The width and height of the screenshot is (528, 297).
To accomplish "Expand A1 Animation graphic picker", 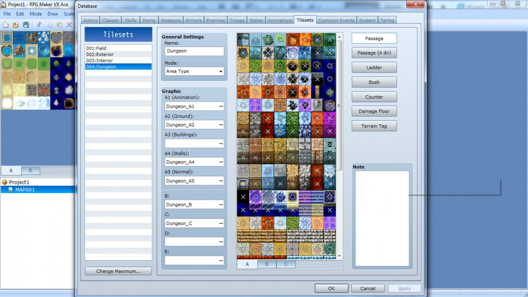I will [221, 106].
